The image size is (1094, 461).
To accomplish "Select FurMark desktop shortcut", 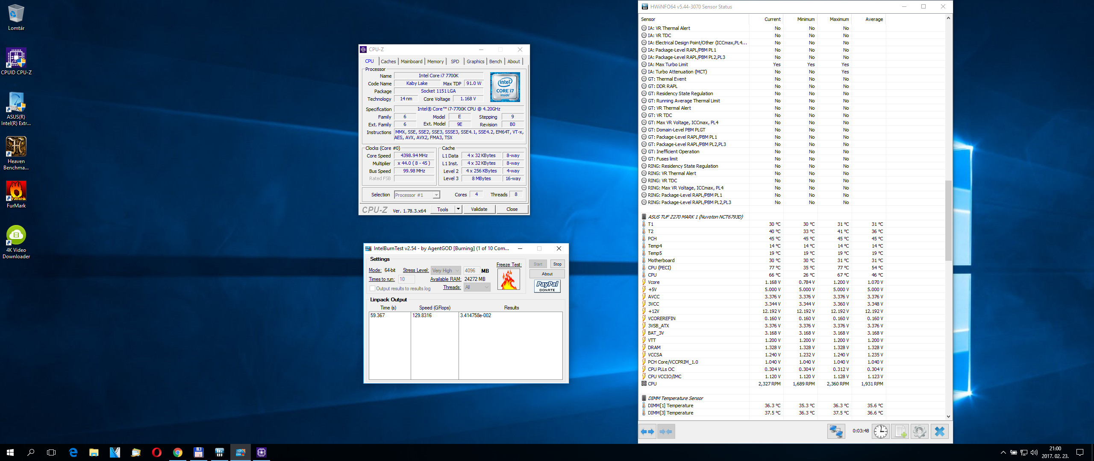I will click(x=16, y=195).
